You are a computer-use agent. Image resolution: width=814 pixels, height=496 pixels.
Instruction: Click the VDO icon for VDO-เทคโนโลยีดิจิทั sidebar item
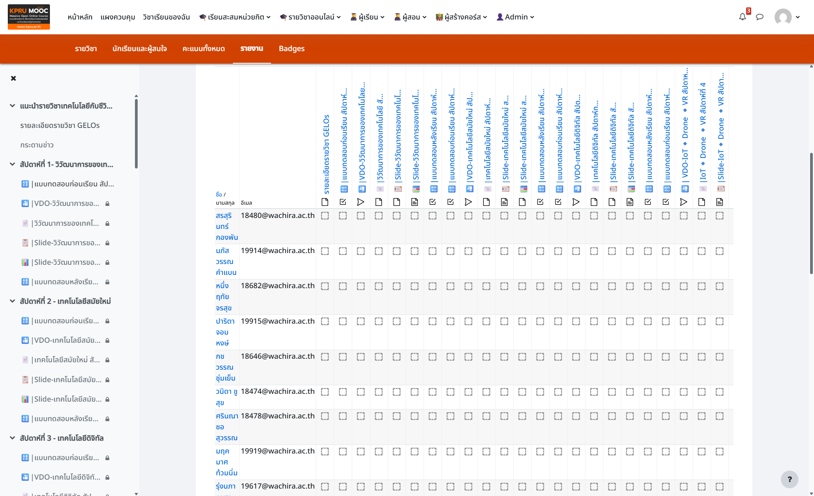tap(25, 477)
